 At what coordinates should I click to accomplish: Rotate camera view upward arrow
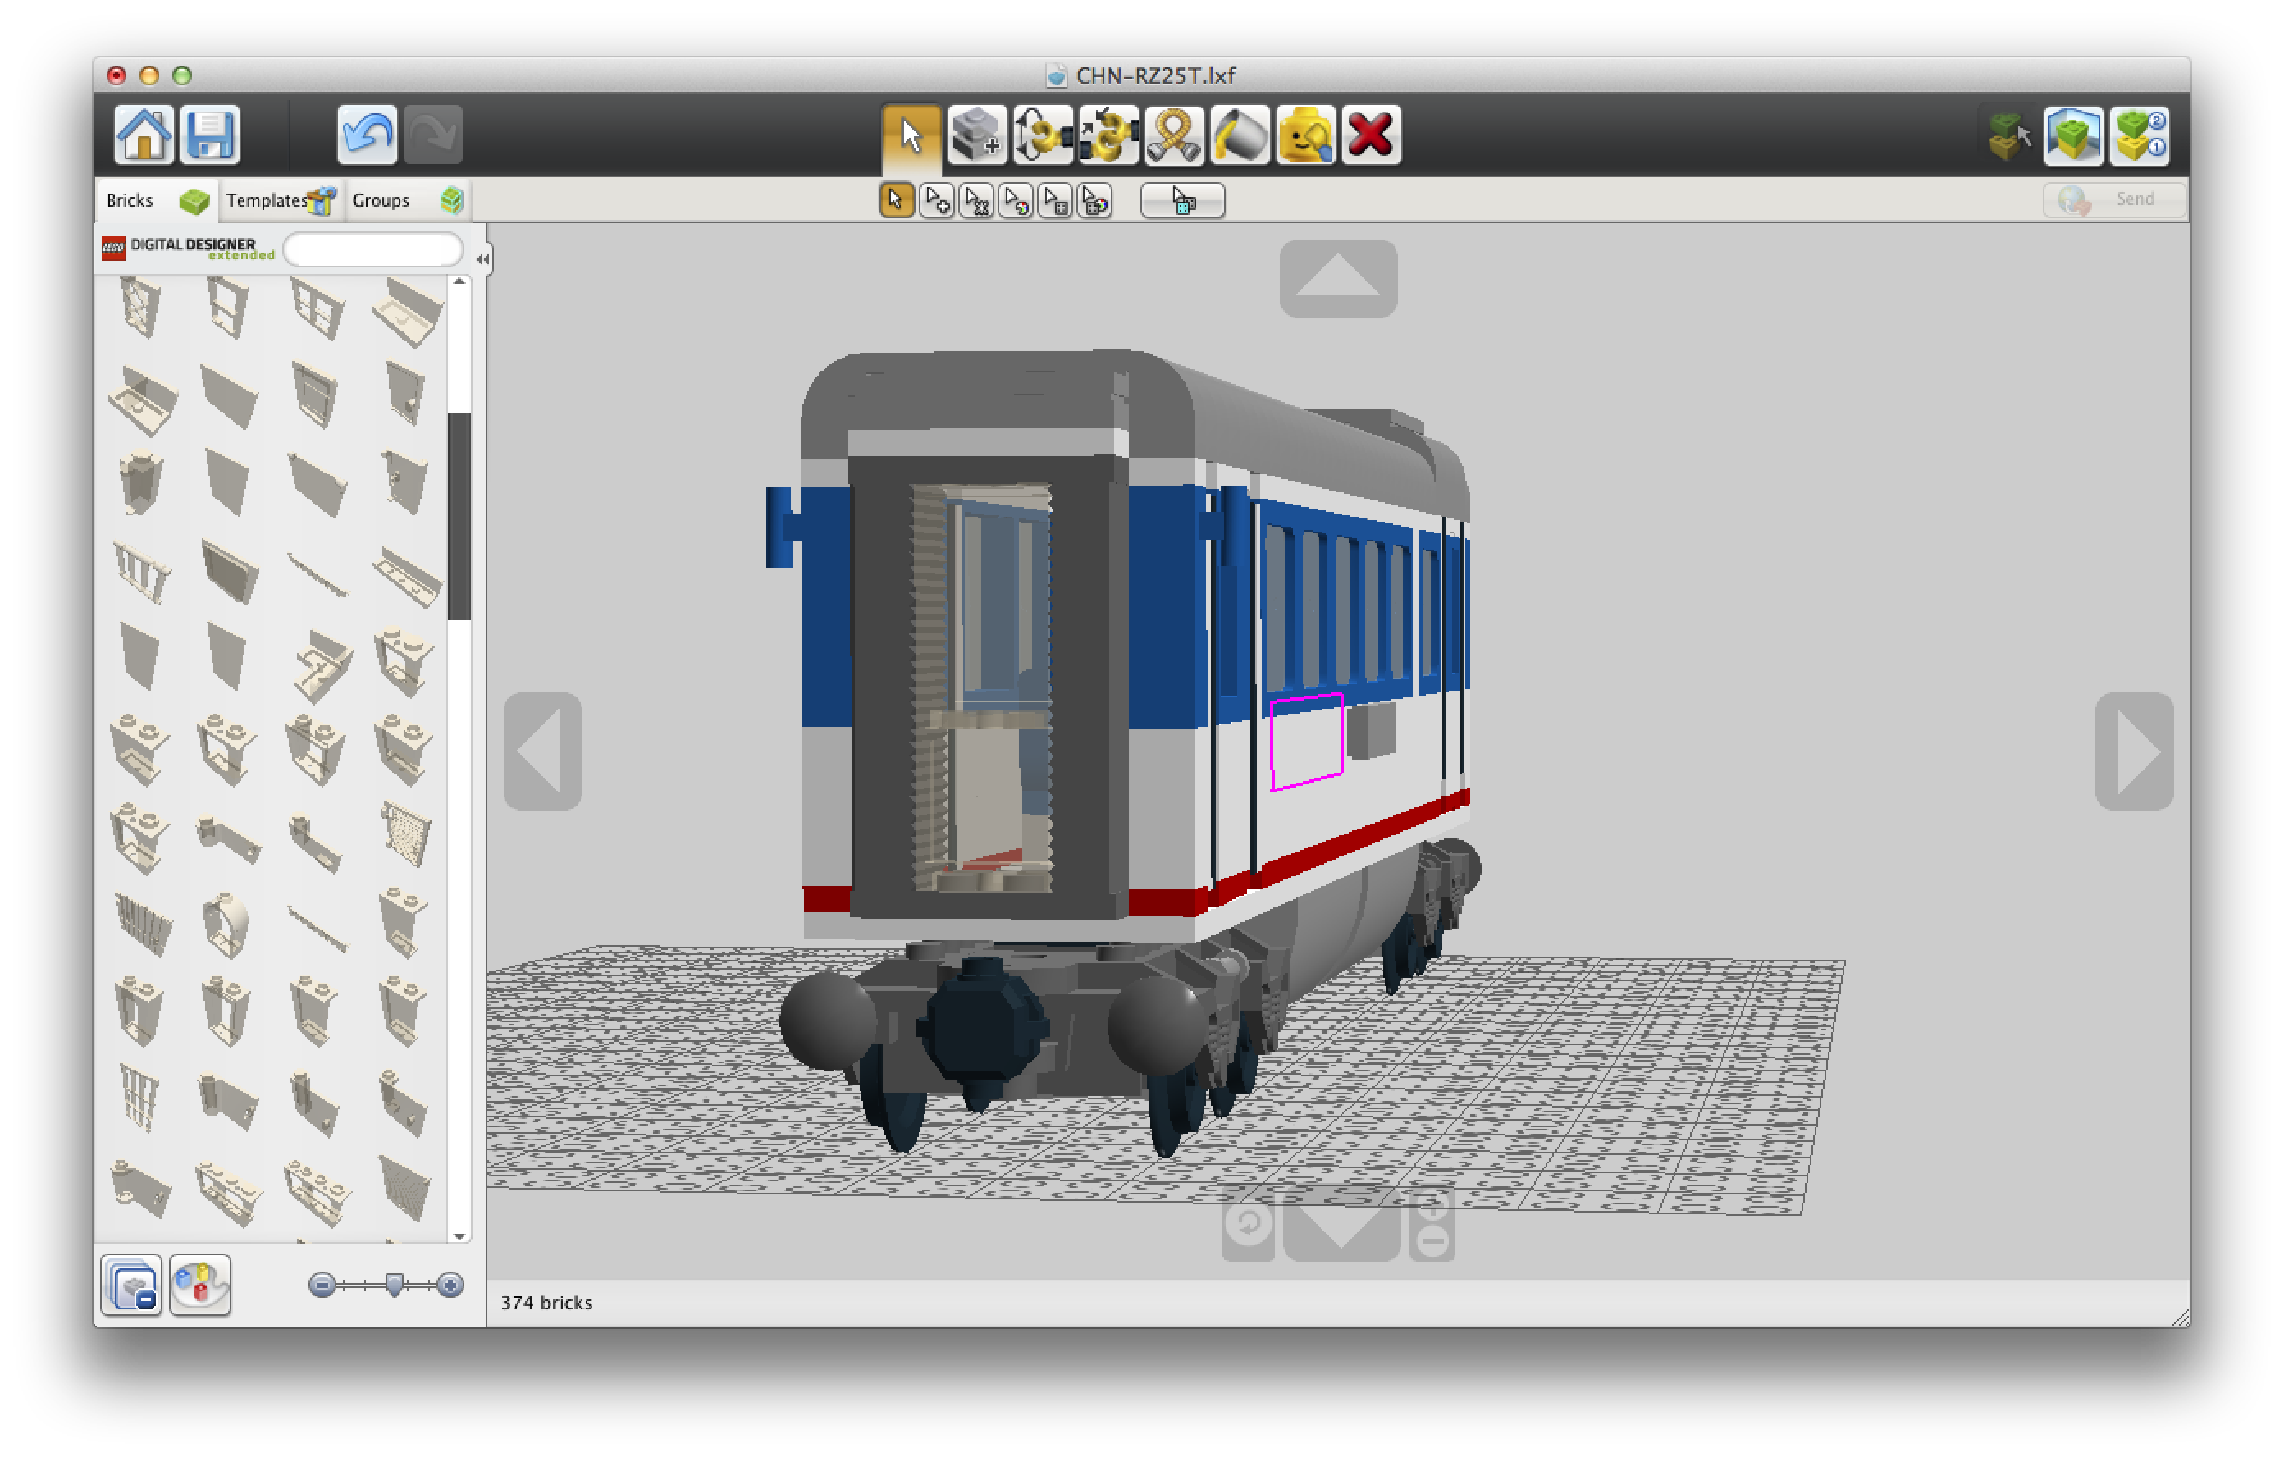tap(1337, 278)
